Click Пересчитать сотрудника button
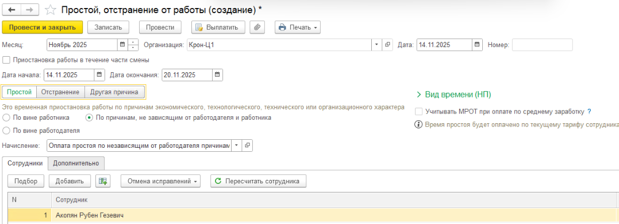Viewport: 619px width, 224px height. [x=258, y=181]
